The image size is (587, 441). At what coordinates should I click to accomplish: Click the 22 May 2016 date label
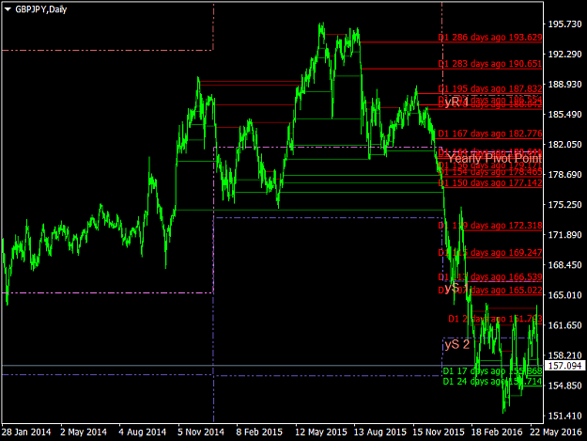pos(556,432)
